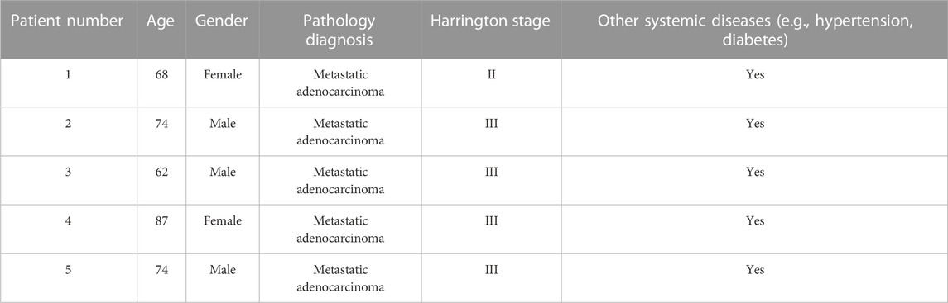Select Male gender for patient 3
This screenshot has height=303, width=948.
click(x=222, y=173)
